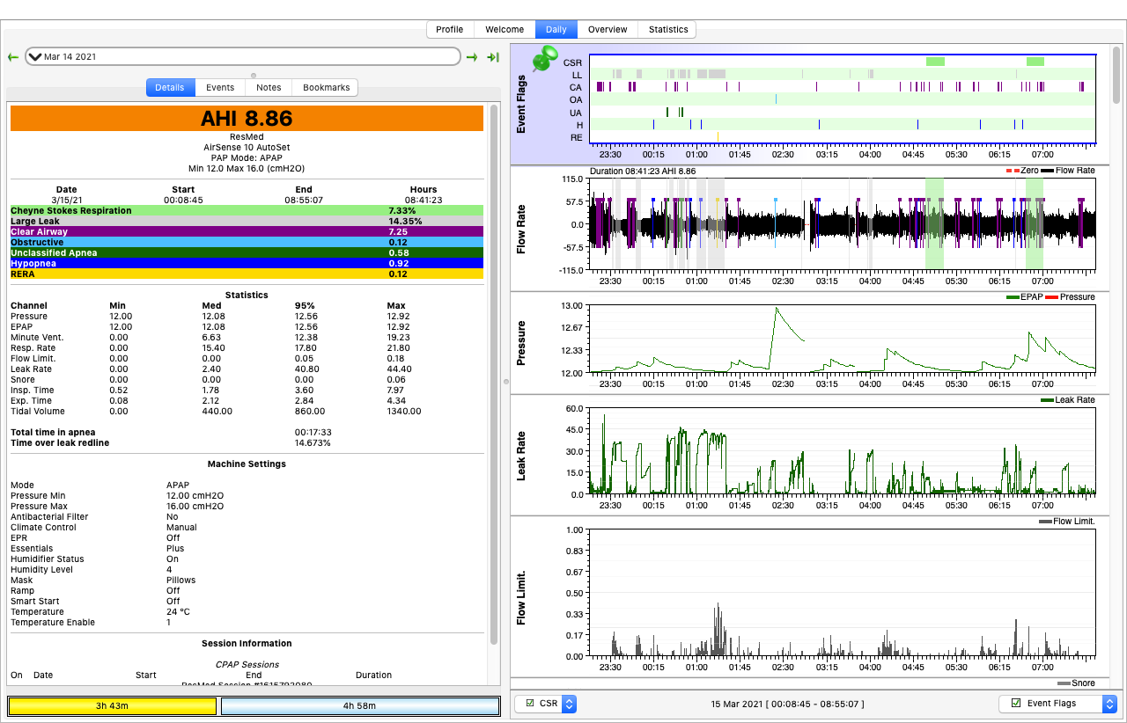
Task: Open the date dropdown showing Mar 14 2021
Action: 243,56
